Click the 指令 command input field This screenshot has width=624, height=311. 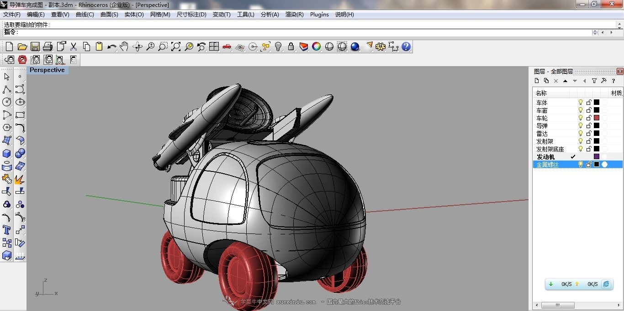tap(305, 32)
